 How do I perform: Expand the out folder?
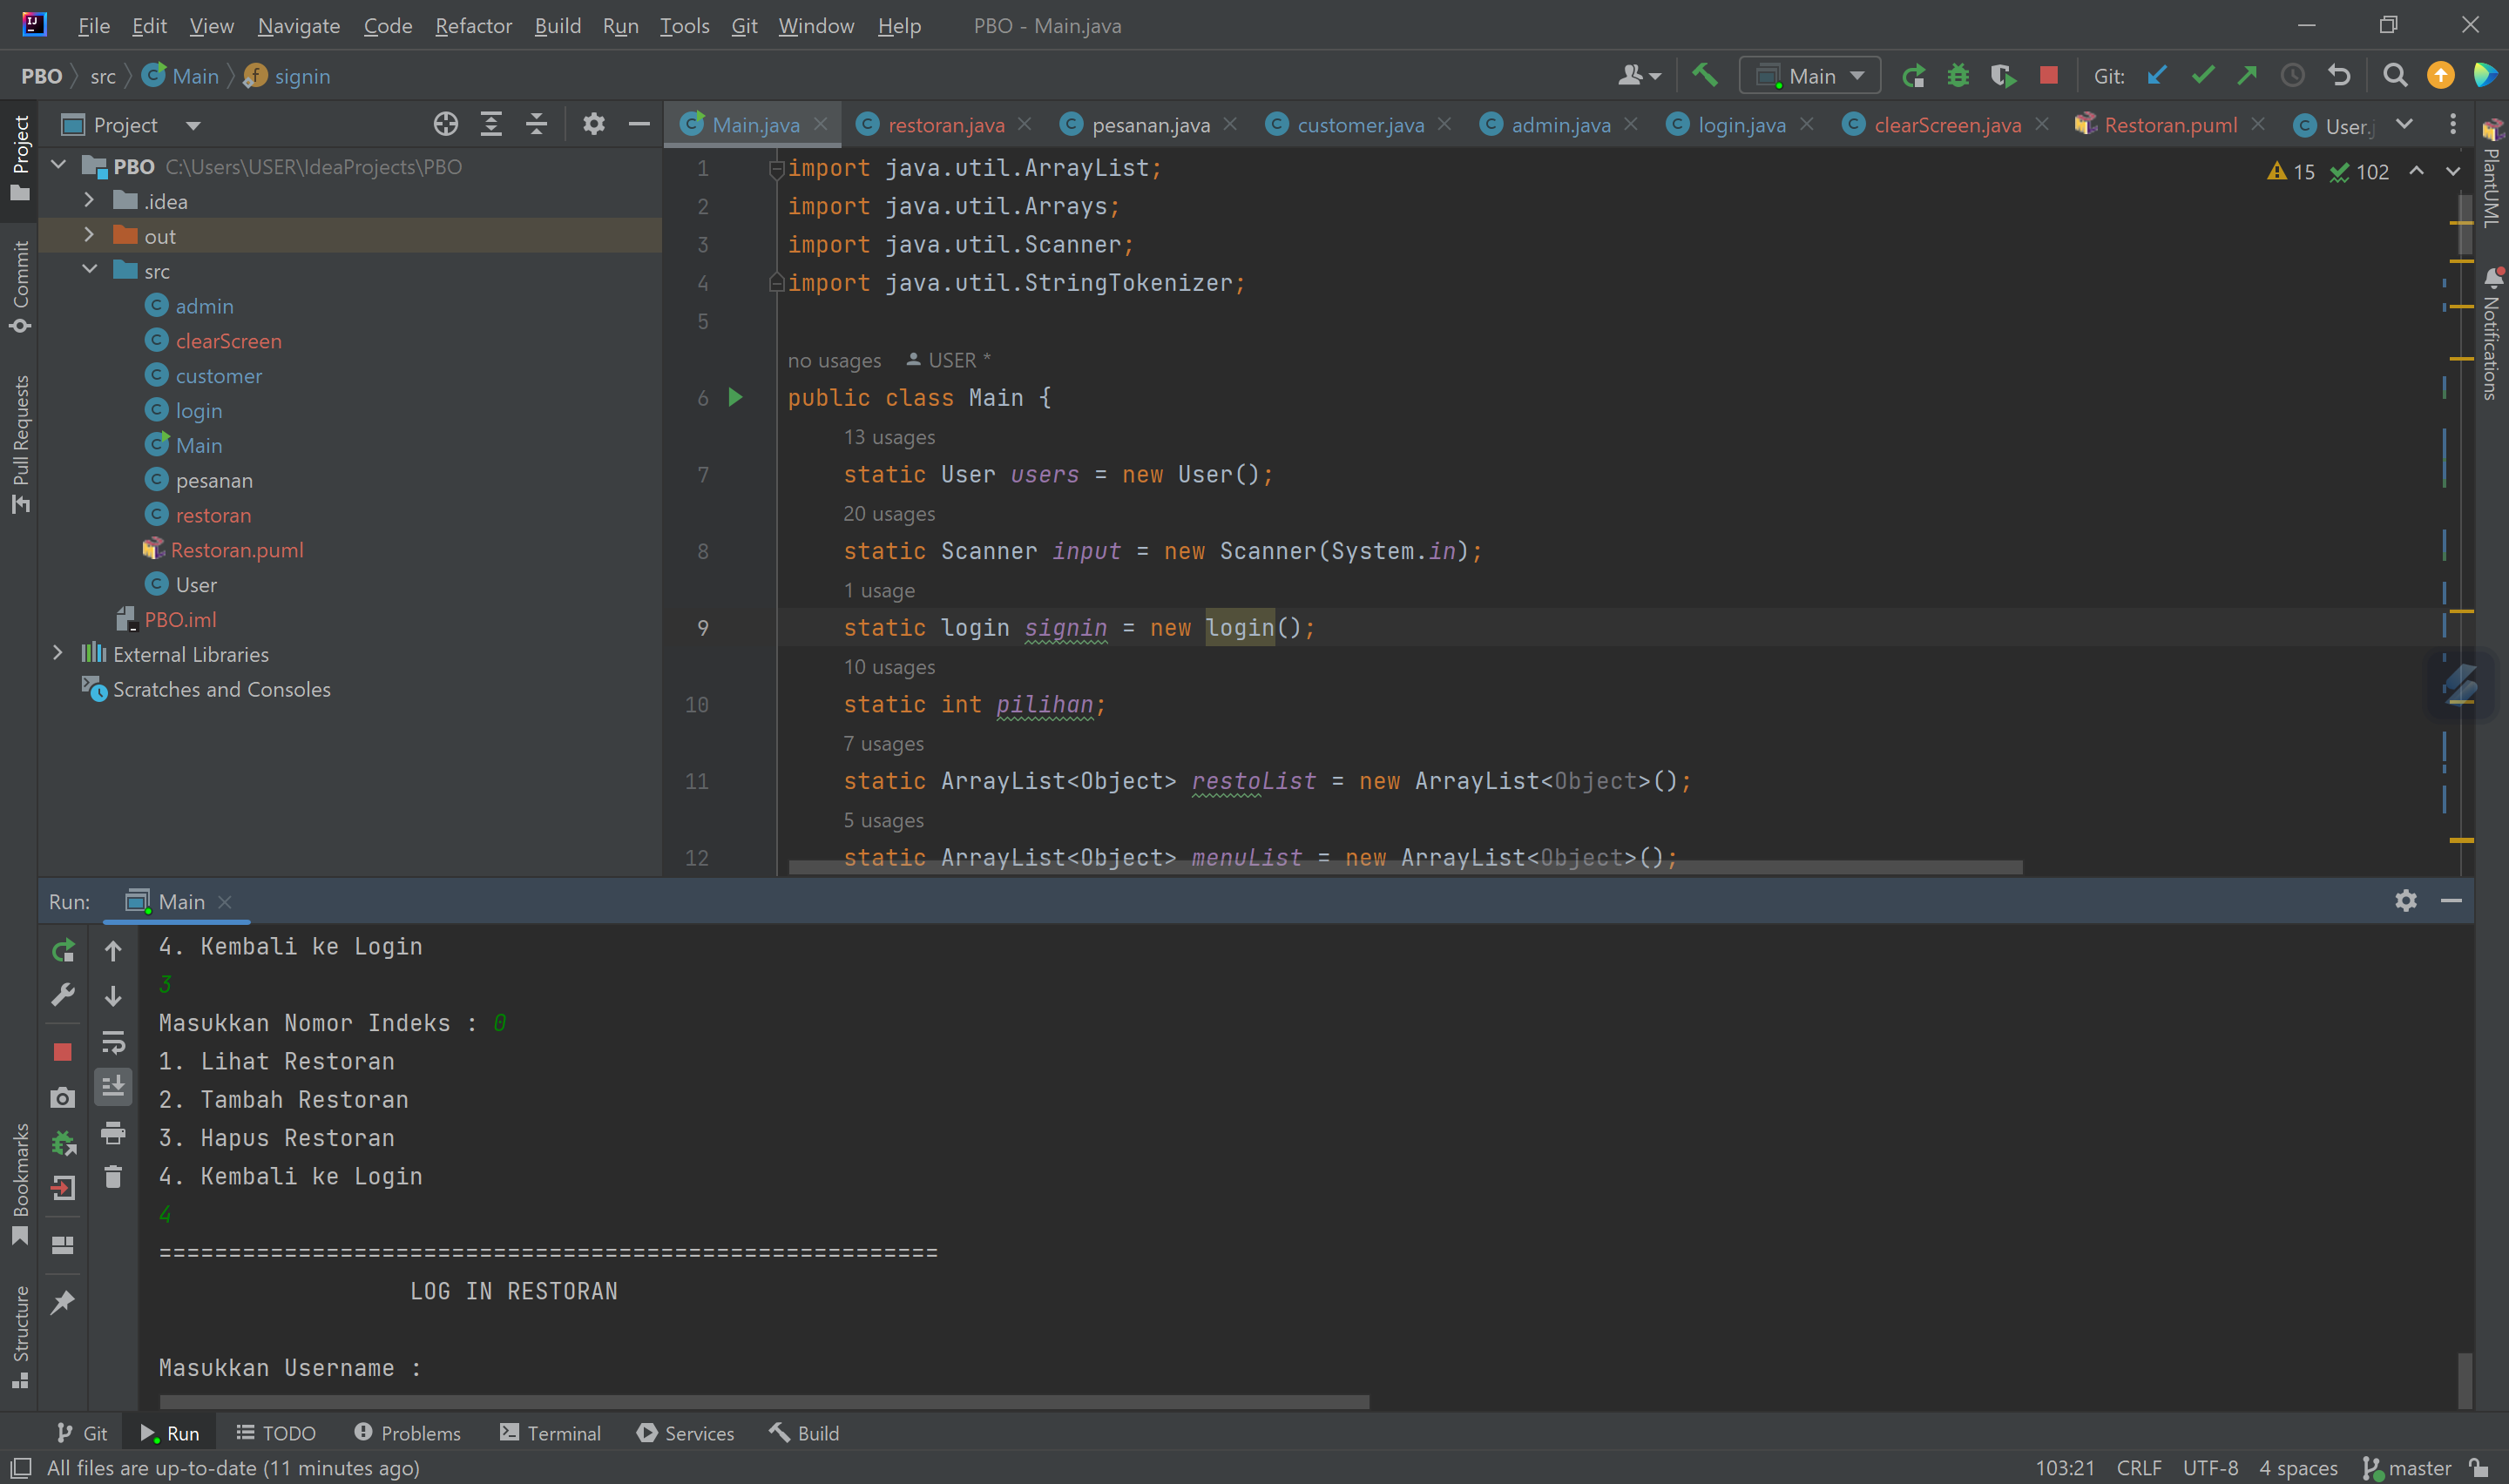coord(89,235)
